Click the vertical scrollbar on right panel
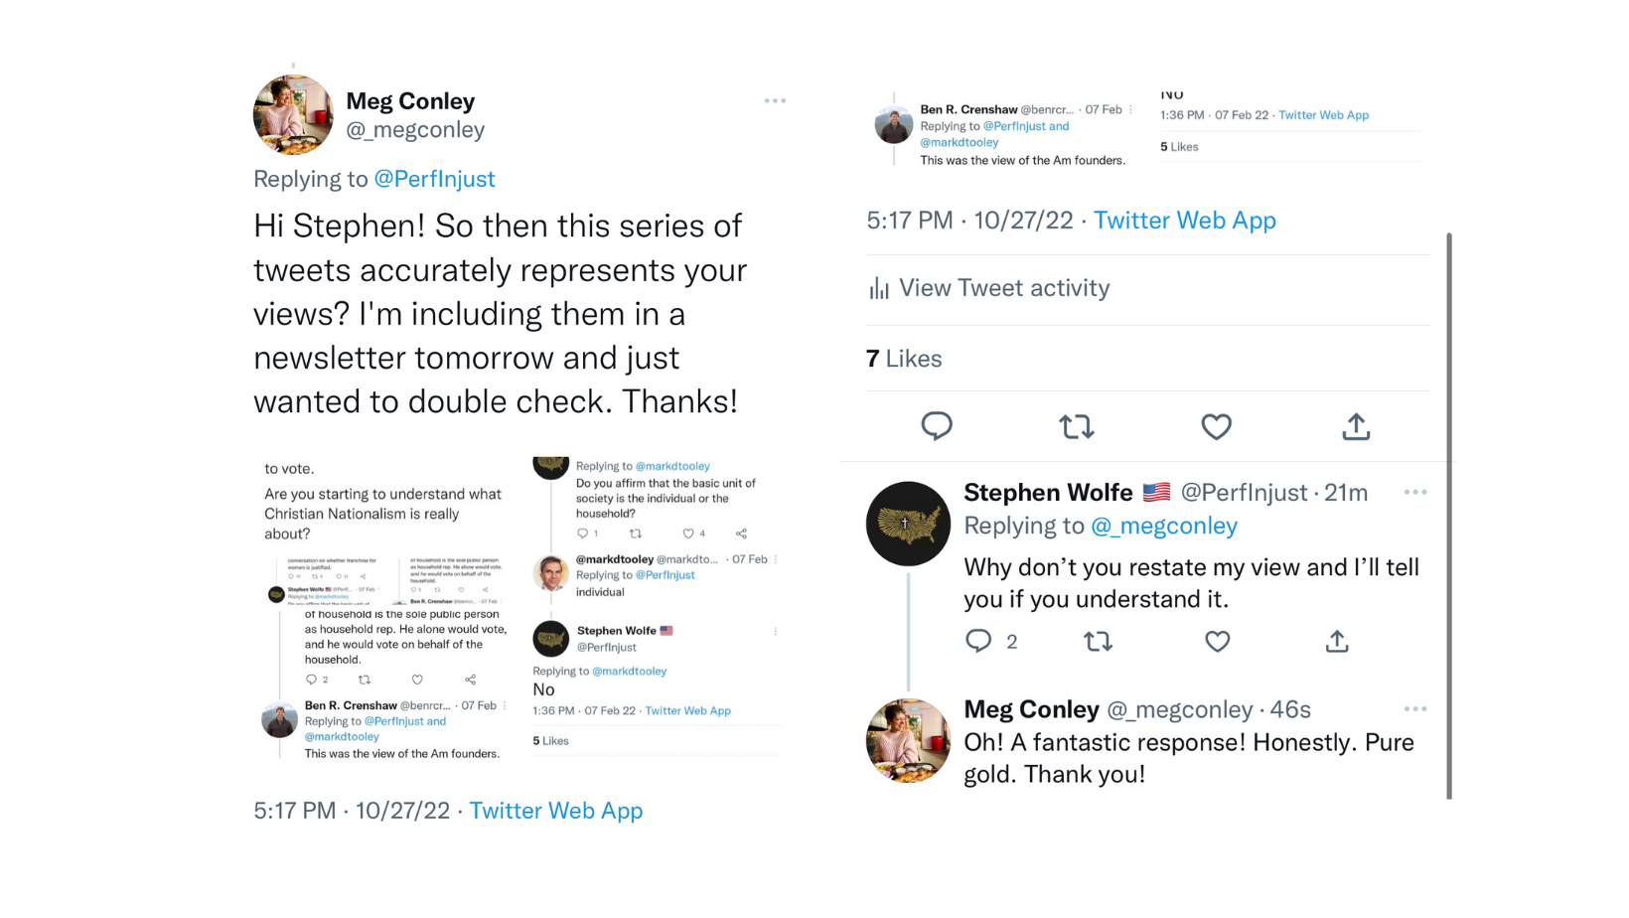The width and height of the screenshot is (1629, 918). pos(1449,516)
